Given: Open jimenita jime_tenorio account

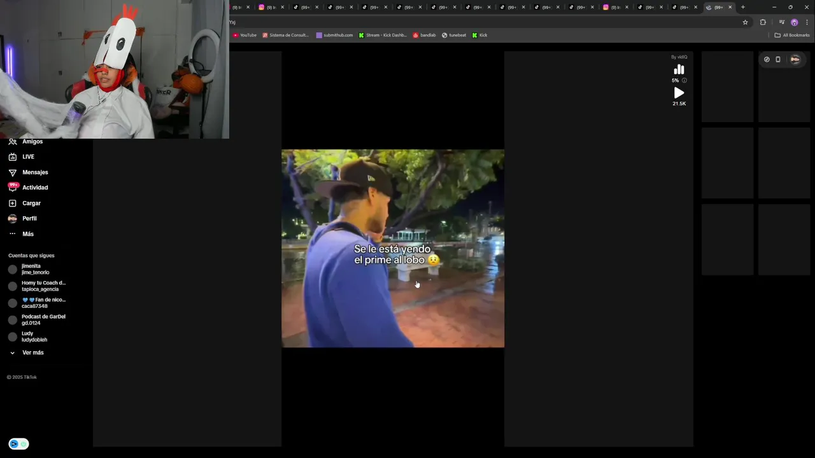Looking at the screenshot, I should tap(37, 269).
